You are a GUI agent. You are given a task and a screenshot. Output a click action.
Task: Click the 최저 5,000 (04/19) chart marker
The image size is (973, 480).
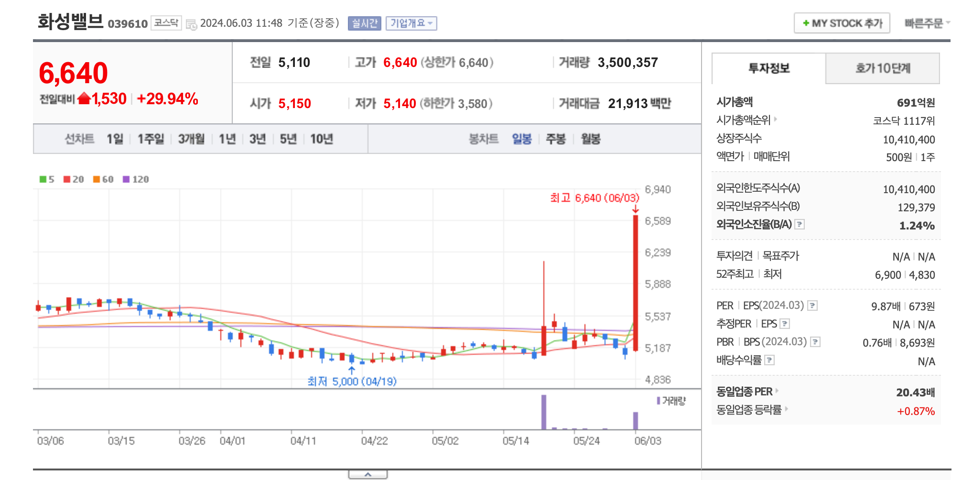tap(352, 381)
